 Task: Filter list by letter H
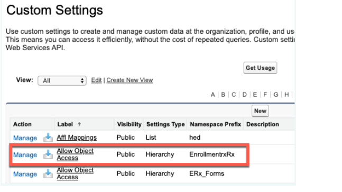(x=286, y=95)
